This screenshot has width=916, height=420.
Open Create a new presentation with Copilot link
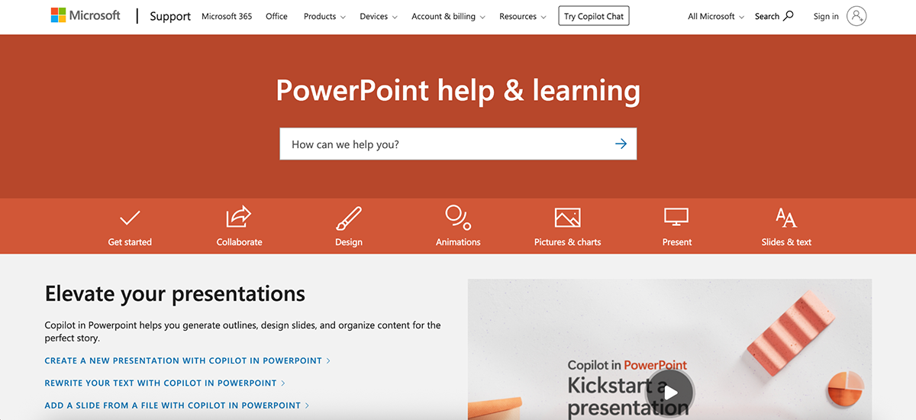click(x=183, y=360)
